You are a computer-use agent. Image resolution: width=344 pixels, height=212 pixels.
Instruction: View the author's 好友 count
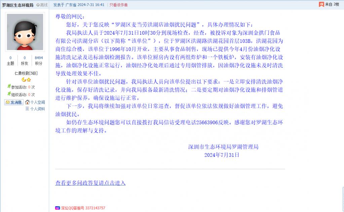(25, 61)
